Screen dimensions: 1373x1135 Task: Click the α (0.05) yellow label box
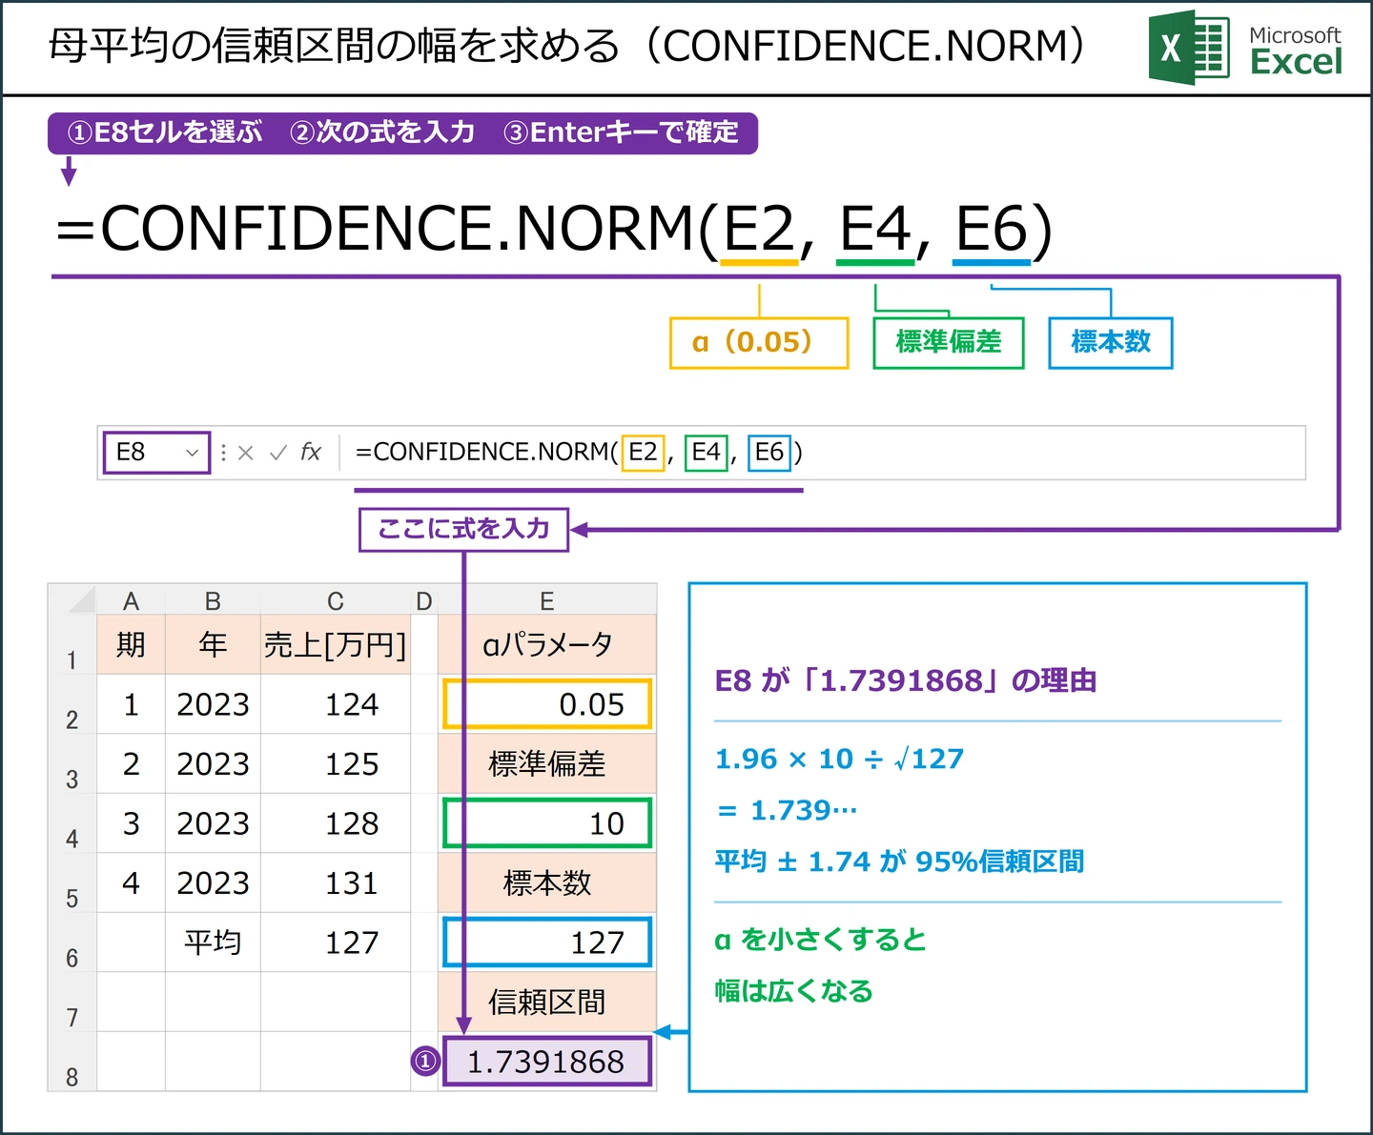click(x=759, y=343)
